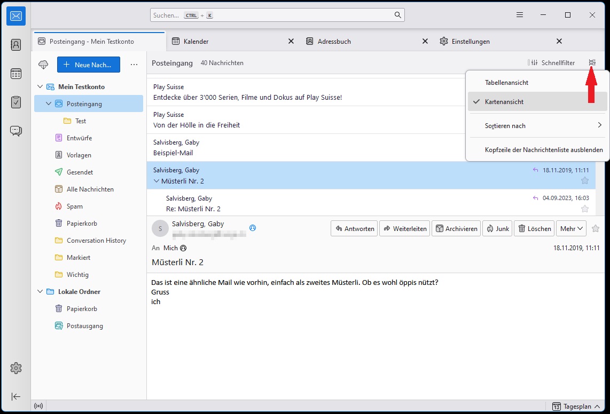Viewport: 610px width, 414px height.
Task: Open the Spam folder
Action: (x=74, y=206)
